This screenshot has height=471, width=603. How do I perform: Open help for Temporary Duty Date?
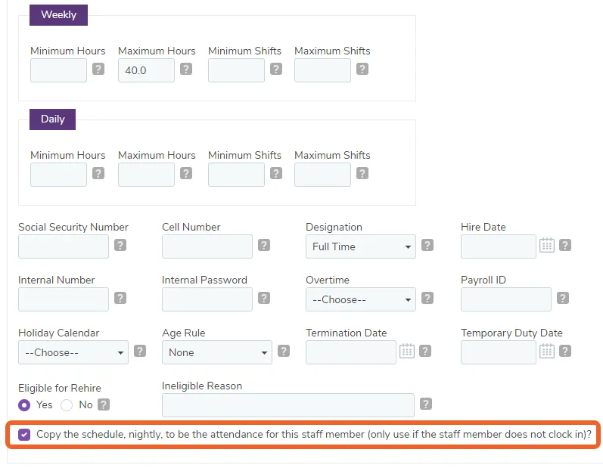coord(564,351)
